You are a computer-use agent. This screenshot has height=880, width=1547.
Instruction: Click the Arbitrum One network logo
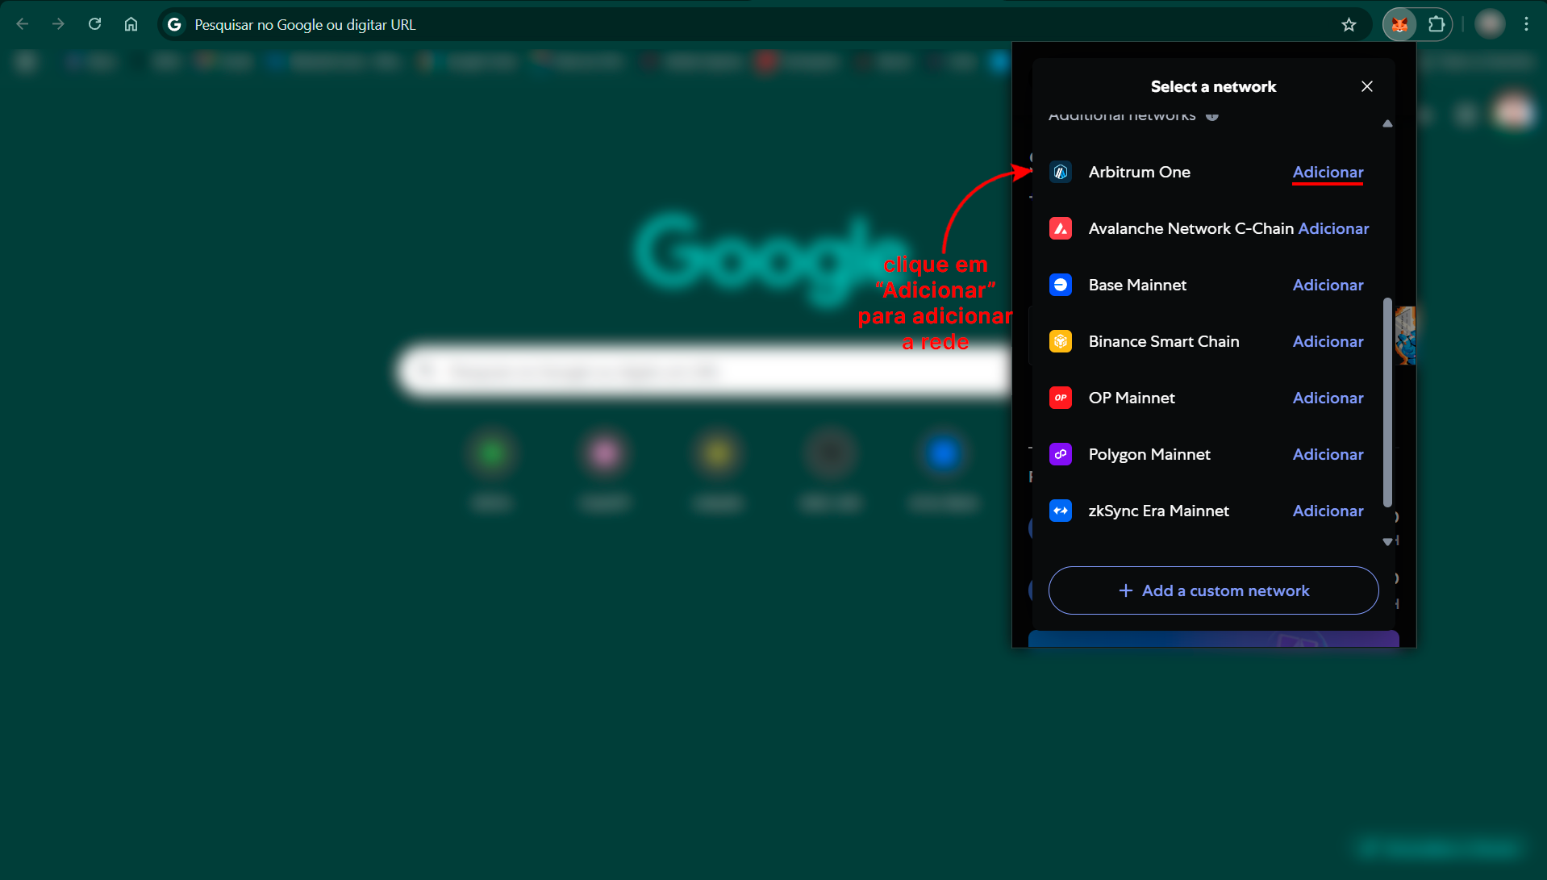coord(1061,172)
